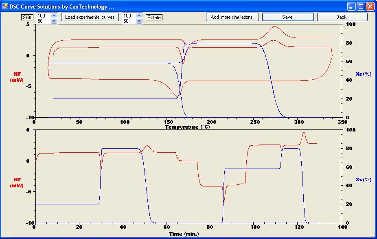Click the up arrow on the Shift value spinner
This screenshot has height=239, width=377.
(54, 15)
